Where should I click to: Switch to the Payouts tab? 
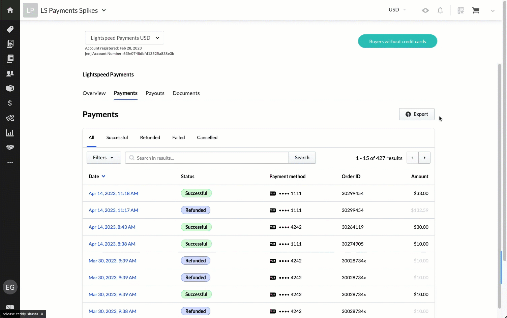155,93
